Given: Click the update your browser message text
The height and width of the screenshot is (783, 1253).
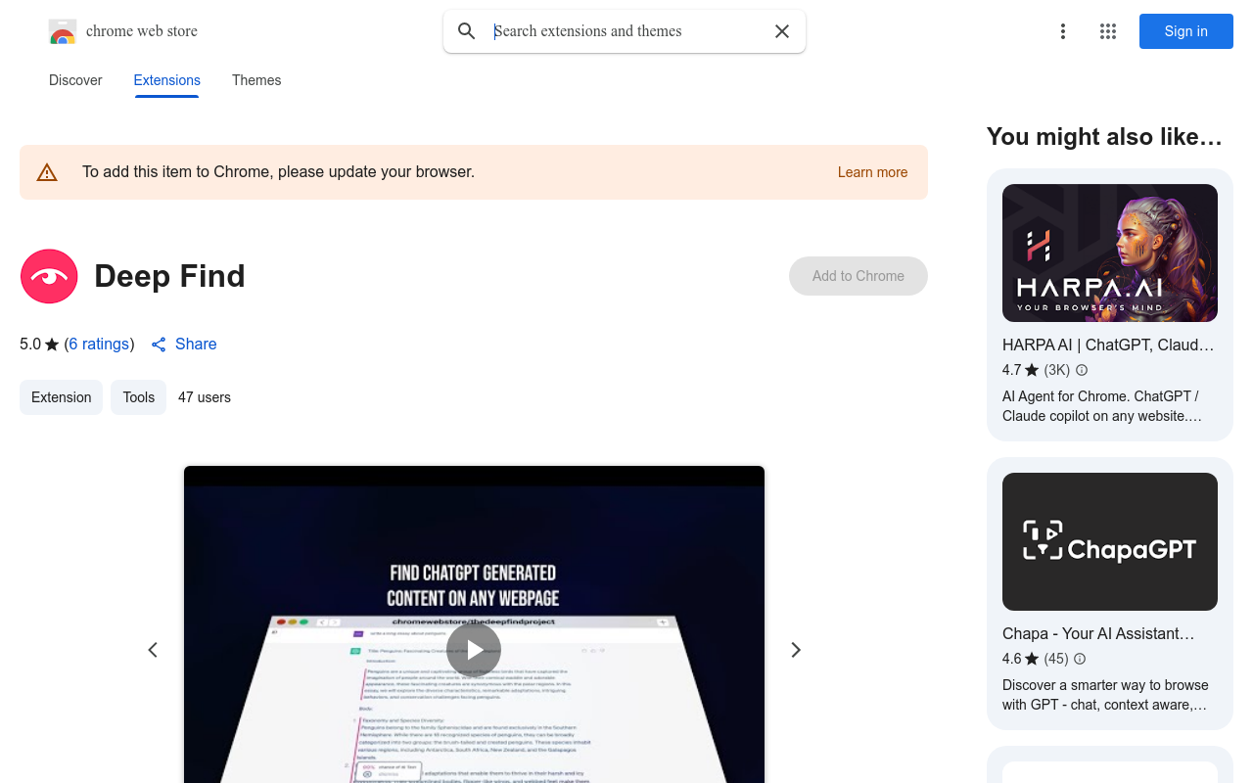Looking at the screenshot, I should click(x=278, y=172).
